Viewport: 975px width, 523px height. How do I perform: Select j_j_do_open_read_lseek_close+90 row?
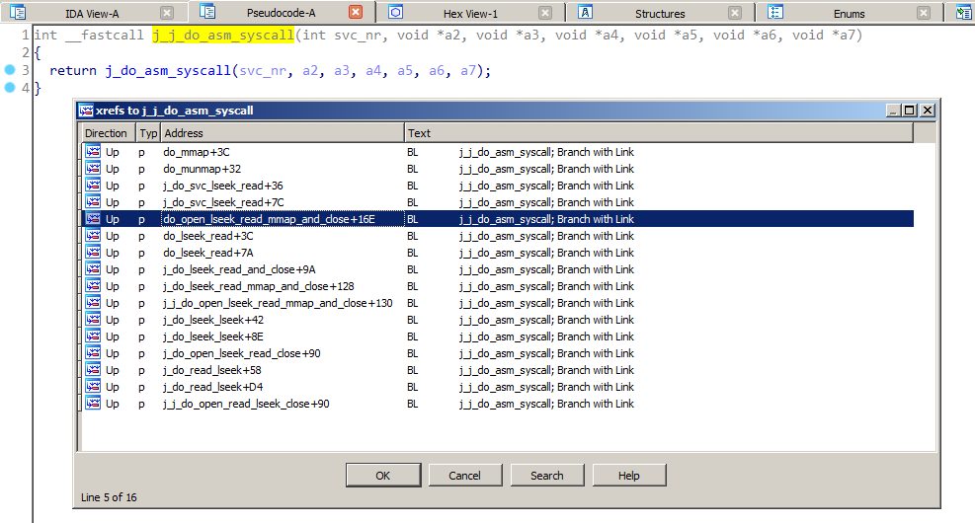498,404
